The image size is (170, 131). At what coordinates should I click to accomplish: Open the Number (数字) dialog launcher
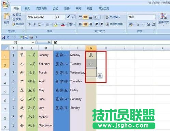coord(154,31)
